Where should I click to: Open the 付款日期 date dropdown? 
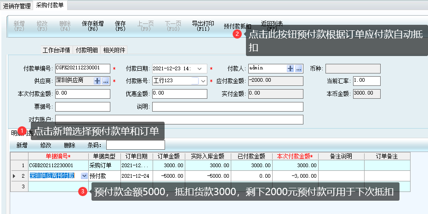[199, 68]
